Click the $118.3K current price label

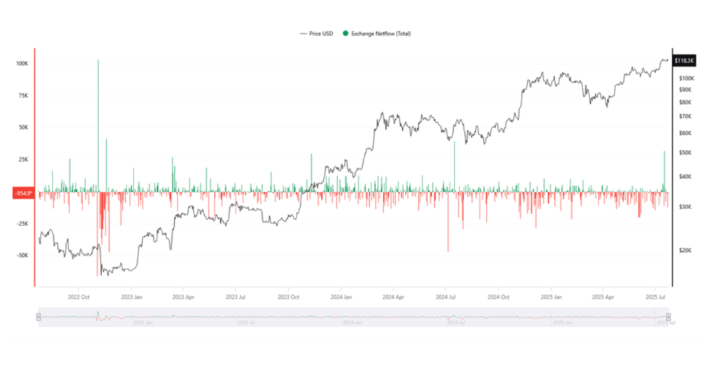(684, 61)
